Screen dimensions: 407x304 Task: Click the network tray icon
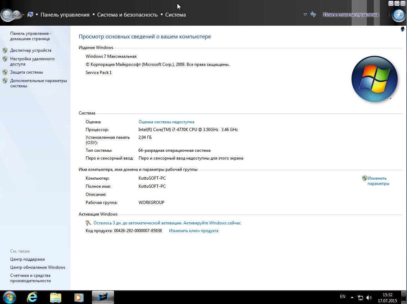(x=360, y=298)
